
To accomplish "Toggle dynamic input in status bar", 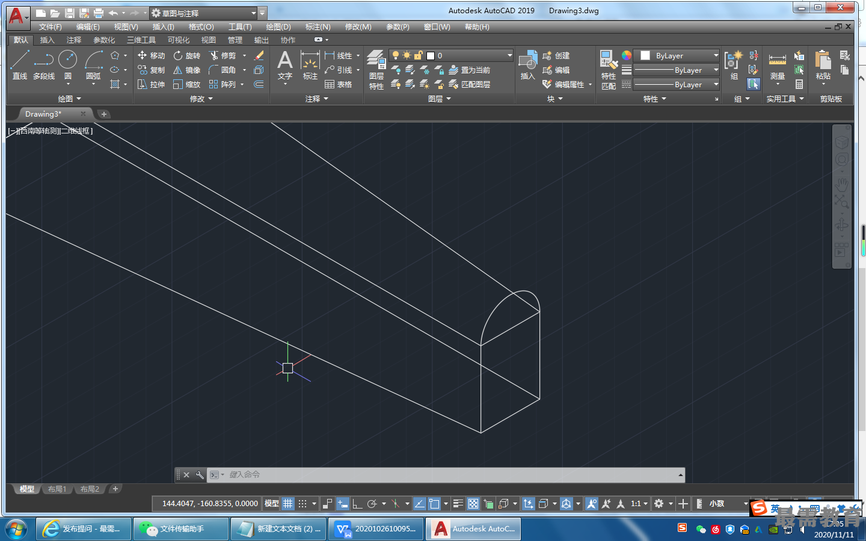I will pyautogui.click(x=343, y=504).
